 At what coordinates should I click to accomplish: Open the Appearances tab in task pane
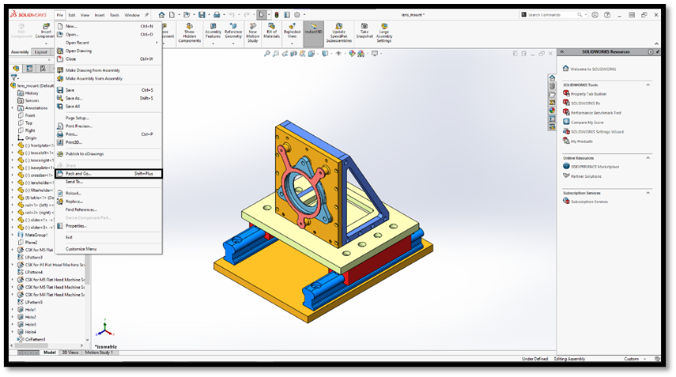(x=552, y=110)
